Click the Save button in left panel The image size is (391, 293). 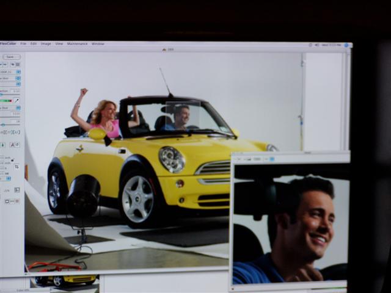point(11,57)
